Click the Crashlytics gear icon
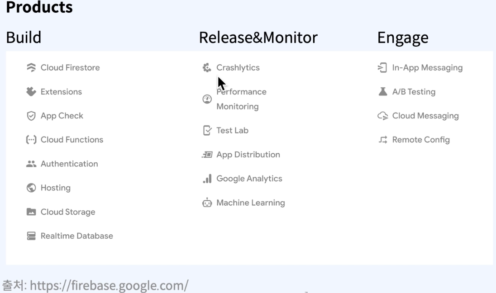This screenshot has width=496, height=293. [207, 68]
